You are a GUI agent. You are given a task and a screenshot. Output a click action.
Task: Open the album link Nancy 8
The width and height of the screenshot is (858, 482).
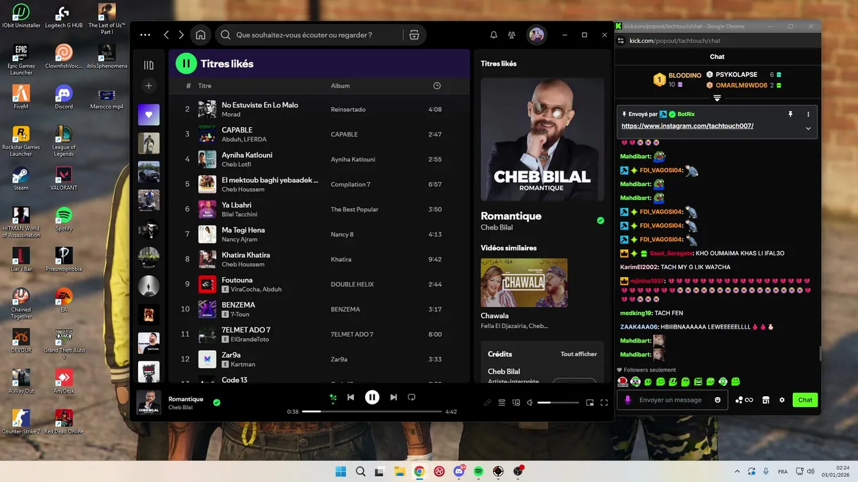(x=342, y=234)
